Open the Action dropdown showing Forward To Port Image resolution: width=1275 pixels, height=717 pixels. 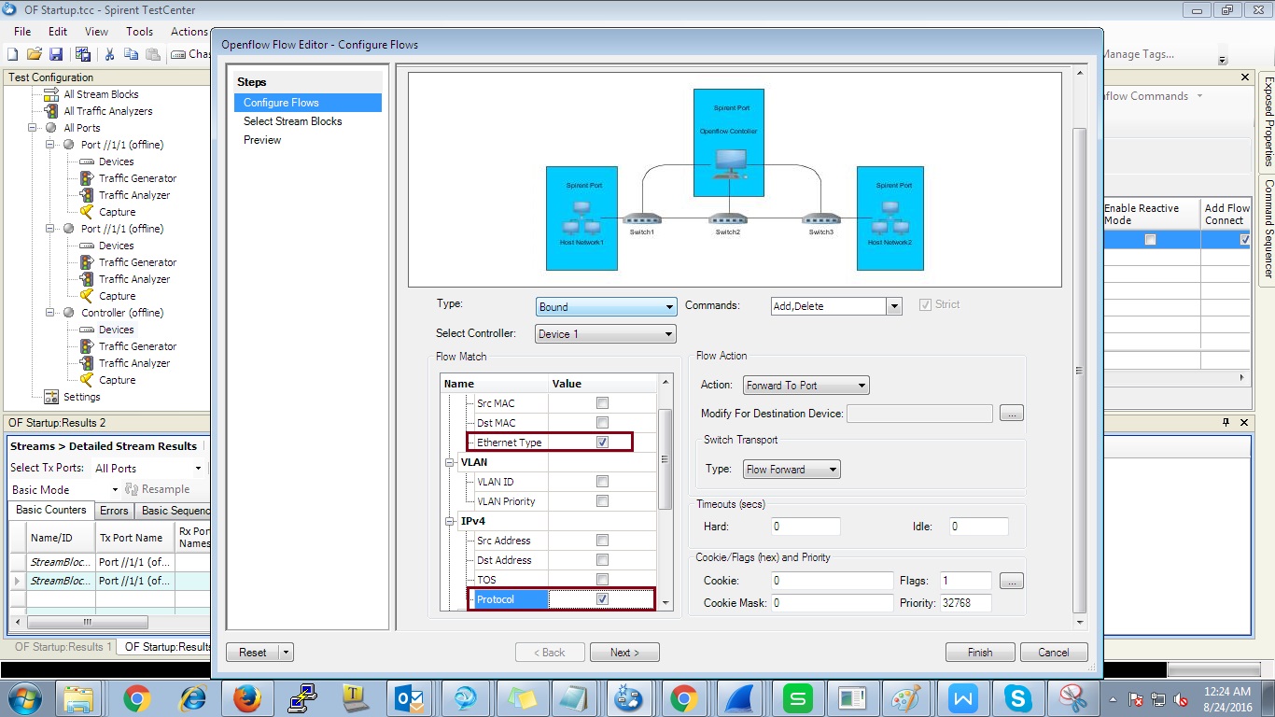pos(806,385)
